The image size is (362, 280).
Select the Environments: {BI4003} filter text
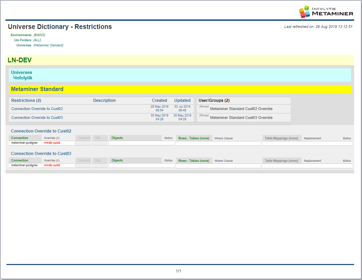click(x=28, y=35)
